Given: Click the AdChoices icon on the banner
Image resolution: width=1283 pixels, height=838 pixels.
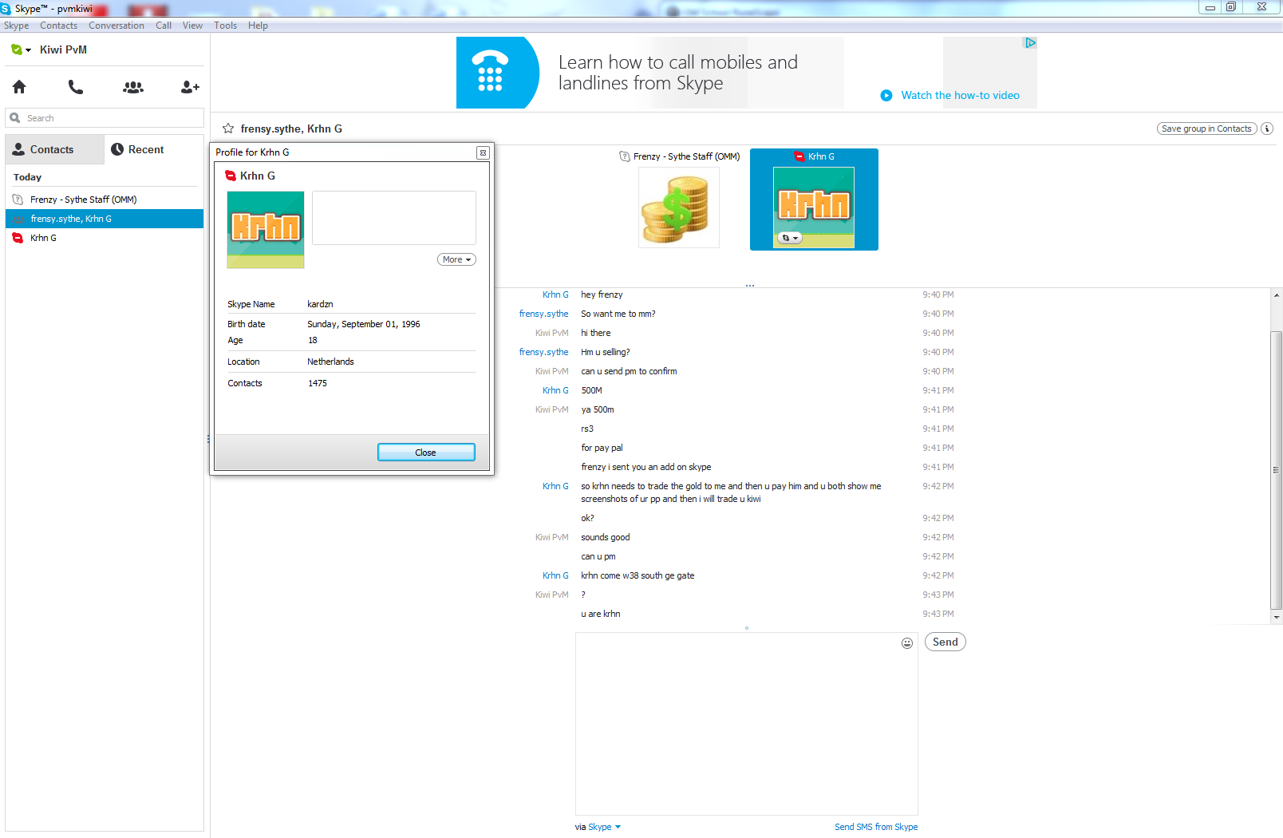Looking at the screenshot, I should [x=1030, y=43].
